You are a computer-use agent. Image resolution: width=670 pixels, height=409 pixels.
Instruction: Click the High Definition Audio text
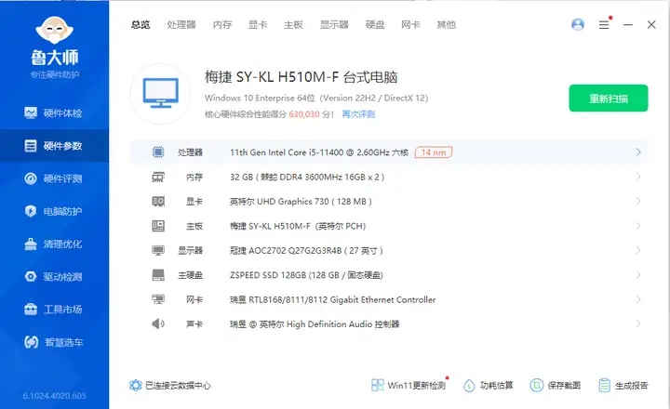[315, 324]
